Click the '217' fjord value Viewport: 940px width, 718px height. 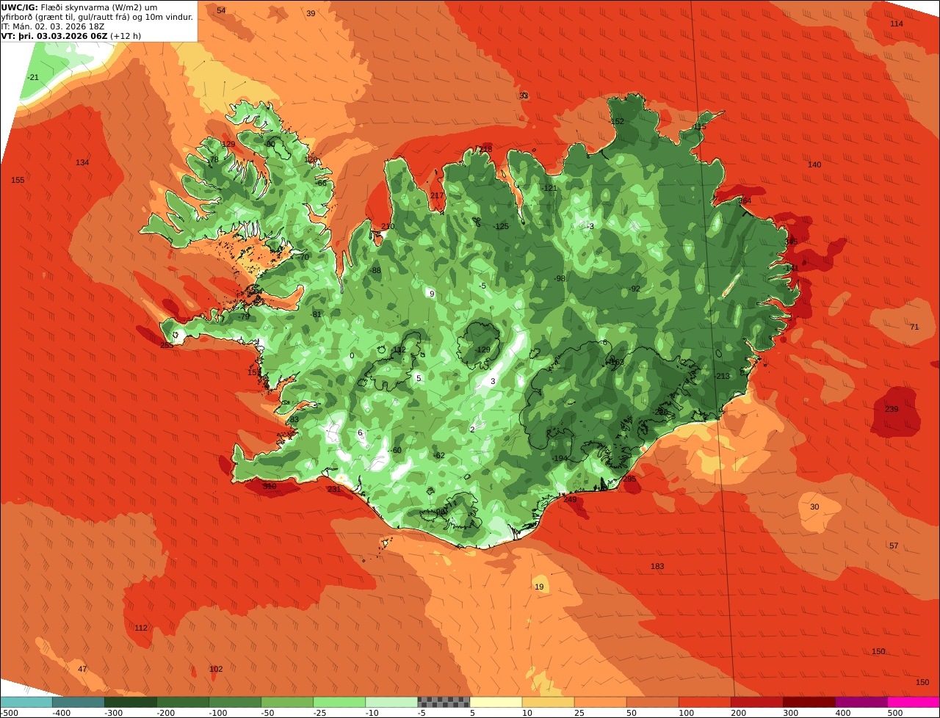437,195
